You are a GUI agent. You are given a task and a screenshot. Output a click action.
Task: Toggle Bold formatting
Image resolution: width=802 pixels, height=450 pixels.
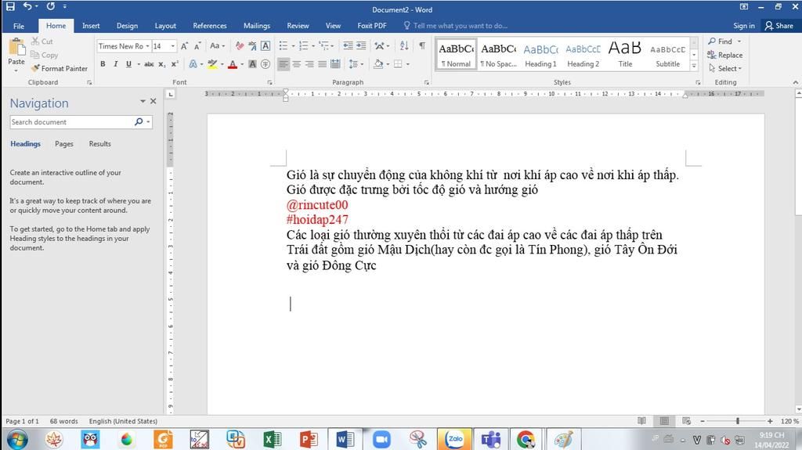pos(103,64)
